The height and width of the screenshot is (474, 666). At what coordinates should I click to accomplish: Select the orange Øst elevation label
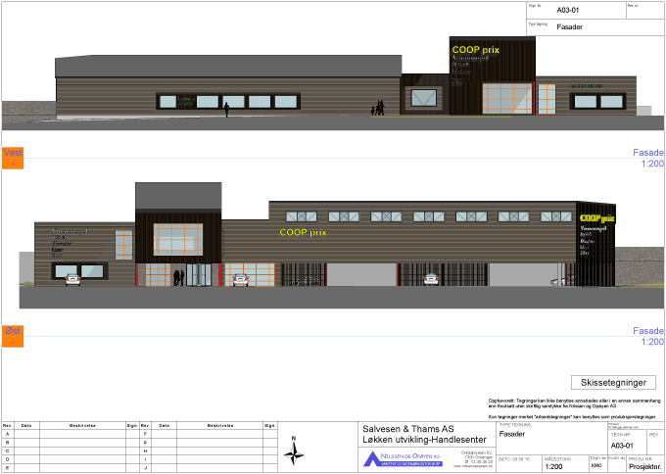click(x=13, y=336)
